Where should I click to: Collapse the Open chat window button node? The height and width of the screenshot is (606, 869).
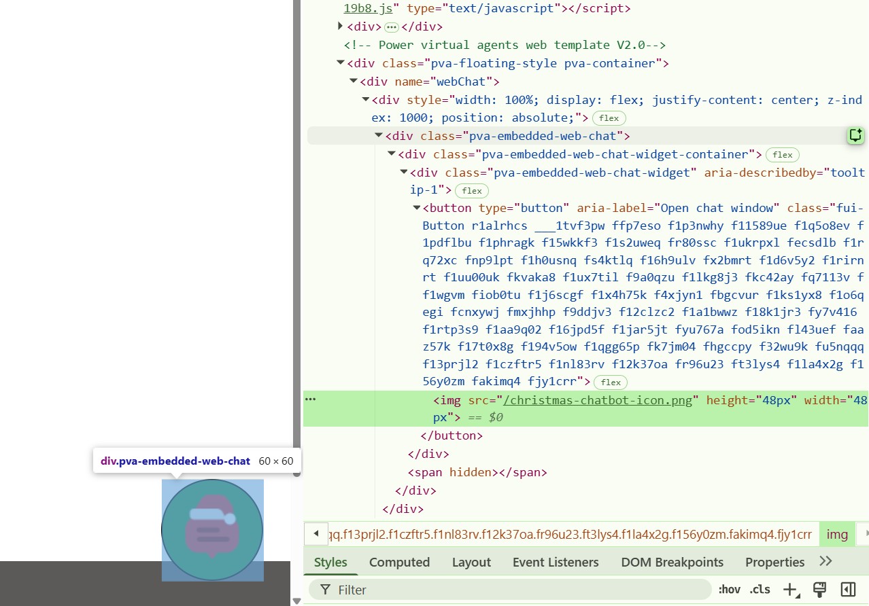417,208
